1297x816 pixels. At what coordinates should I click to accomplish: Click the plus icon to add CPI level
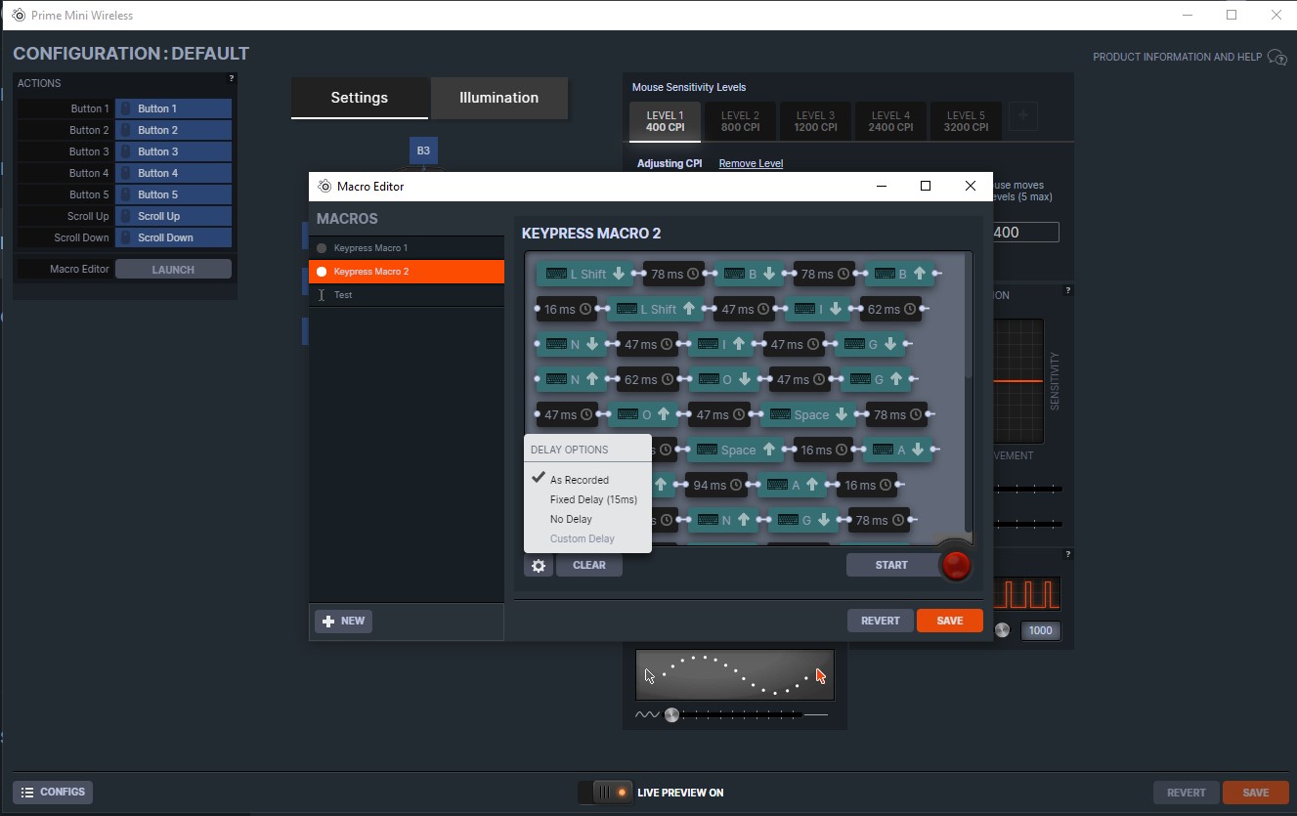click(1023, 116)
